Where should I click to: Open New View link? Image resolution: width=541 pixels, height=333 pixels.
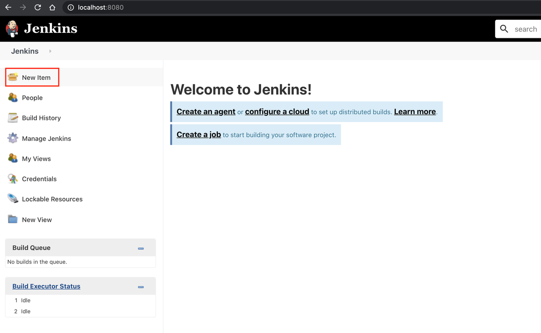37,220
